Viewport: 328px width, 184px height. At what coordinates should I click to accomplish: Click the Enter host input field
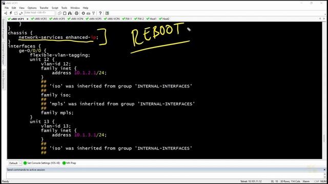[39, 13]
